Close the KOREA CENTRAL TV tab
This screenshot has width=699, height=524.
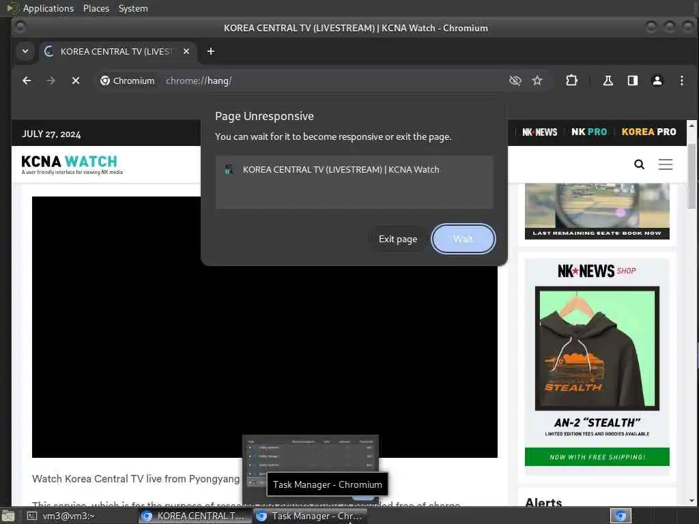click(186, 51)
